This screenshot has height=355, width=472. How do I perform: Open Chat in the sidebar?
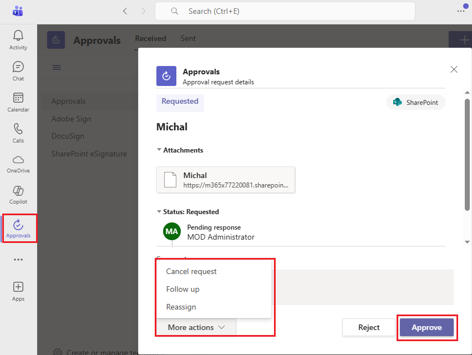coord(18,70)
